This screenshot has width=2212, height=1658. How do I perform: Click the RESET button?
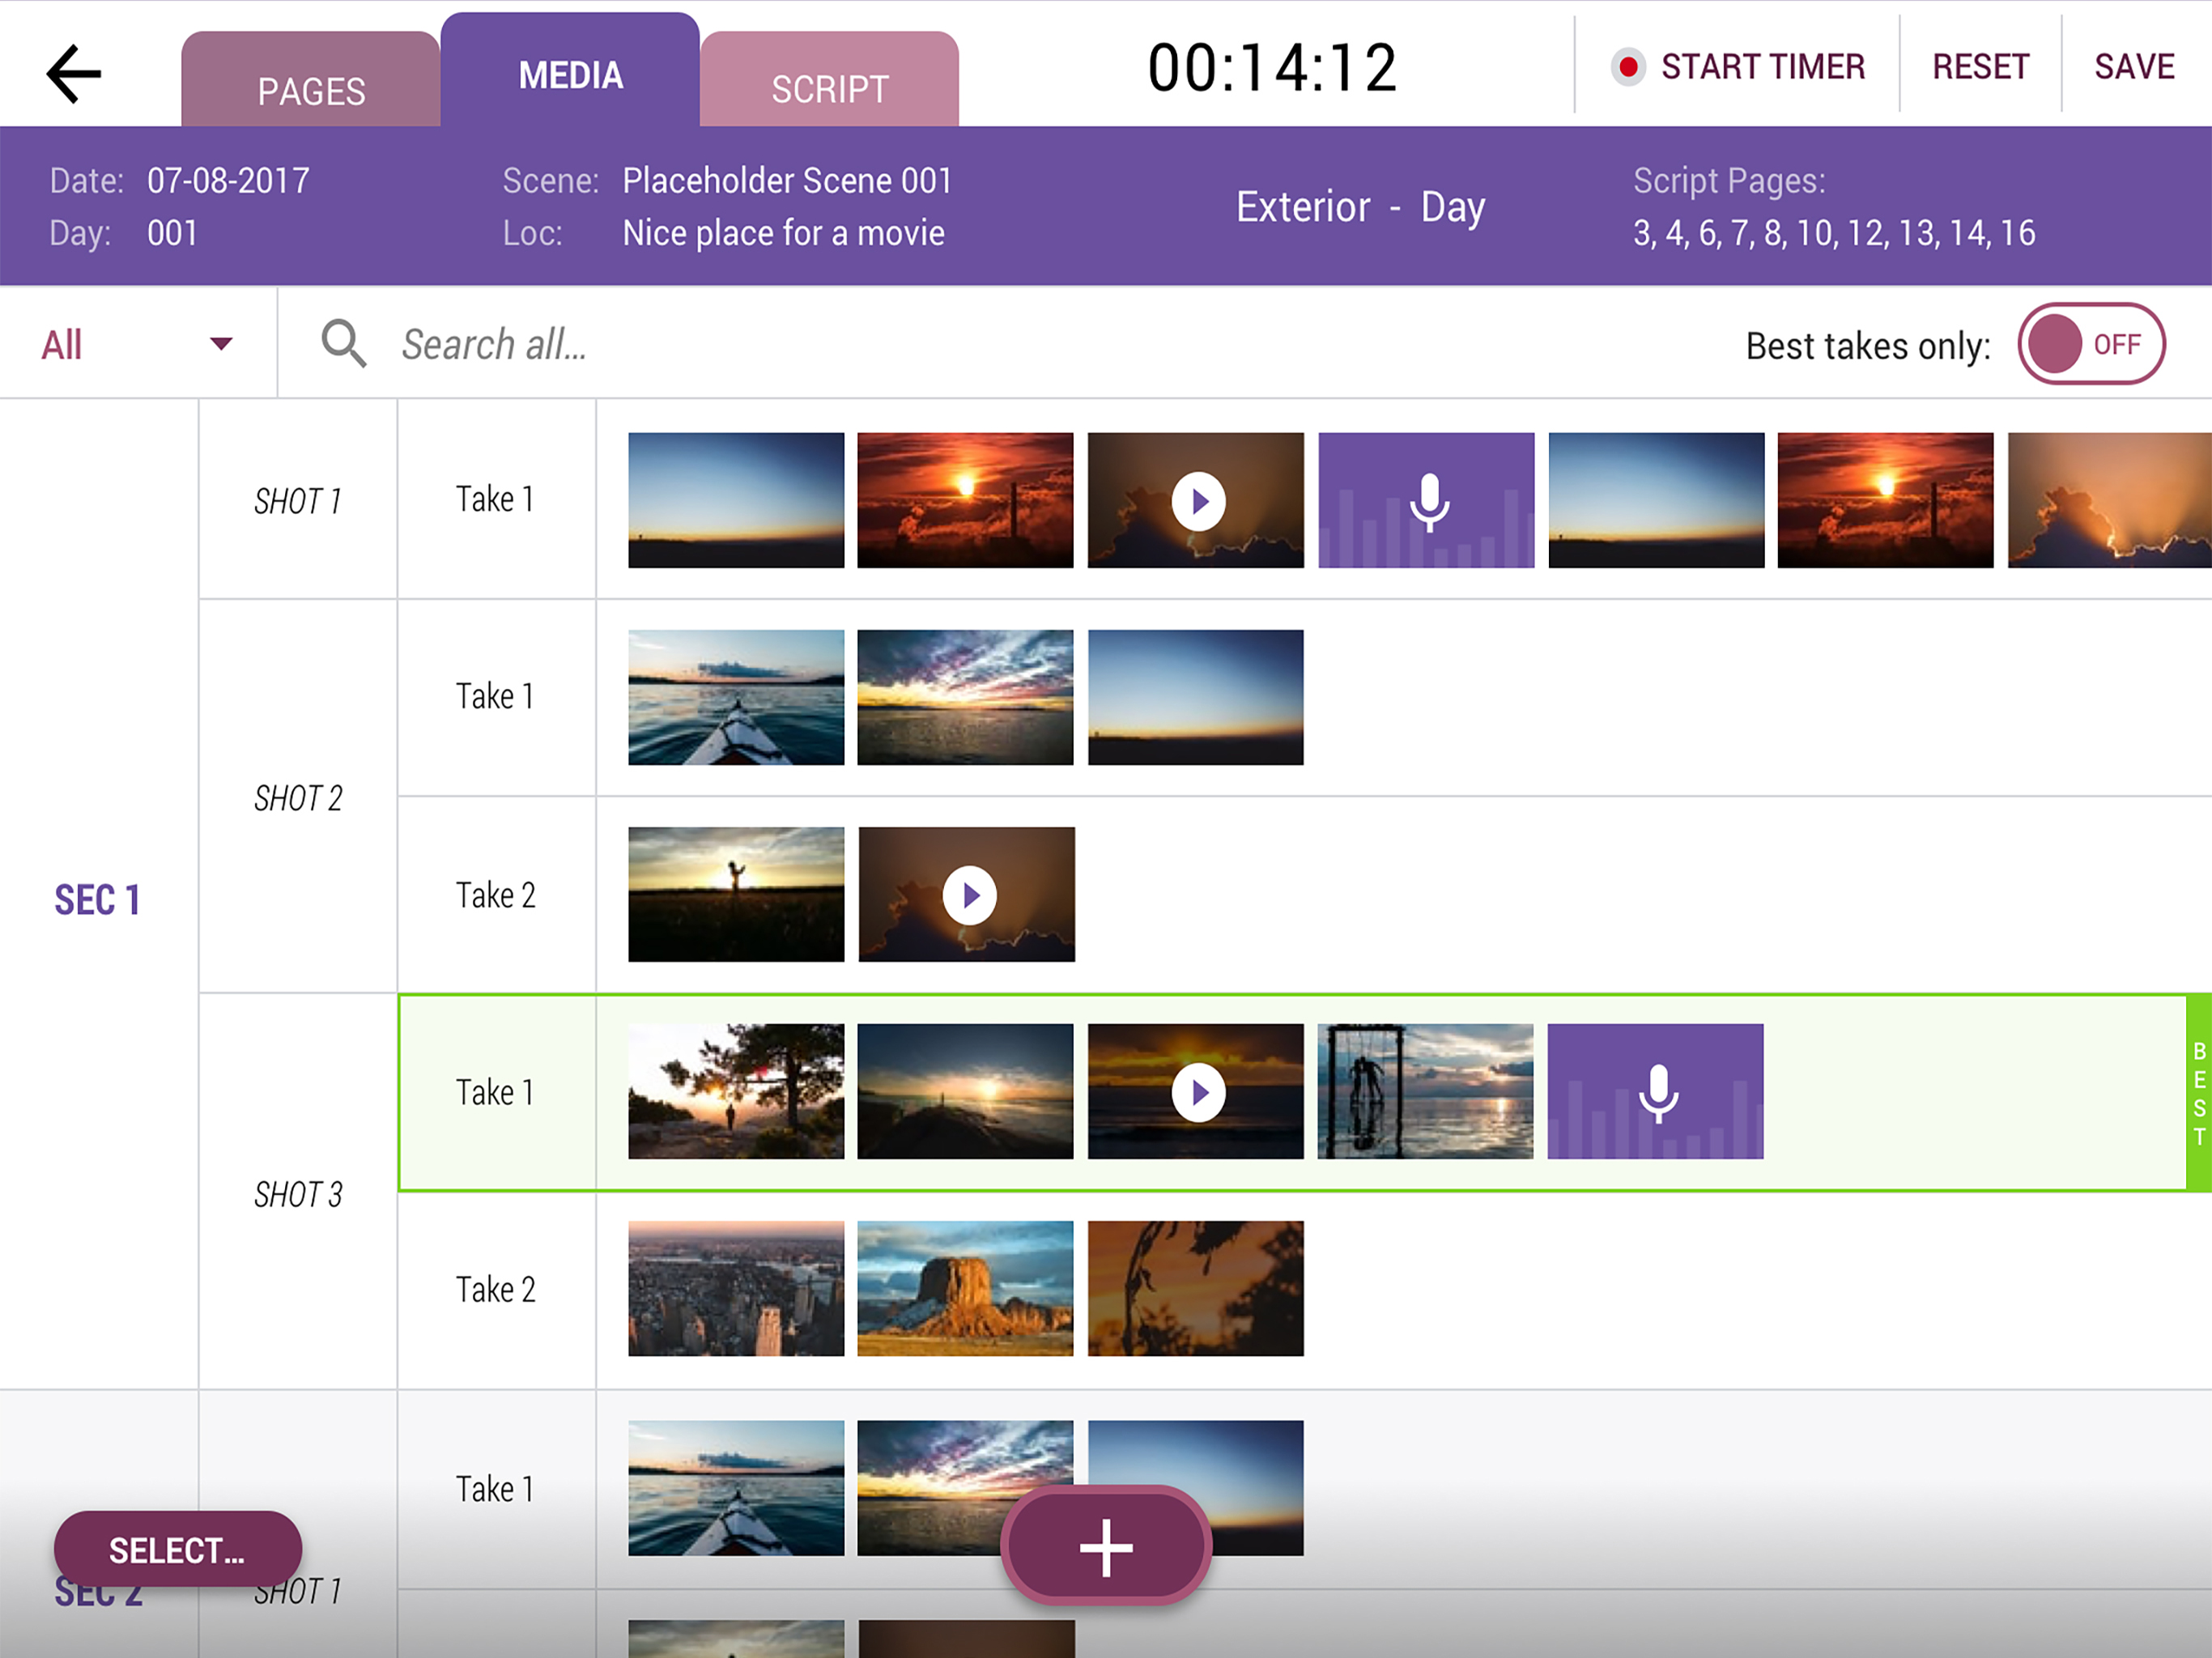point(1980,67)
